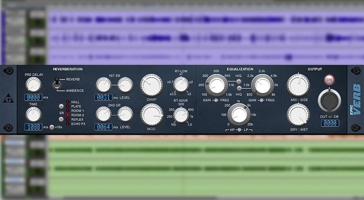364x200 pixels.
Task: Click the DRY : WET knob
Action: [x=298, y=115]
